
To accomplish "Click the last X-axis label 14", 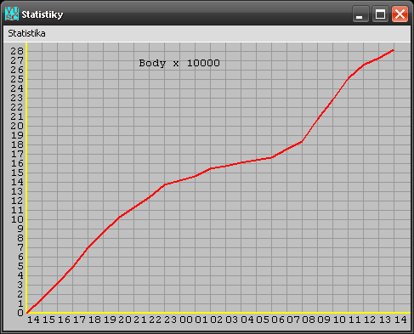I will tap(400, 320).
